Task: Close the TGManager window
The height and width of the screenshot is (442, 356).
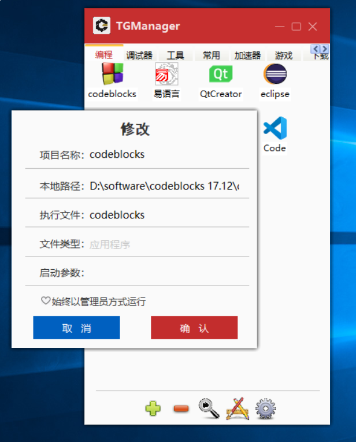Action: click(x=313, y=27)
